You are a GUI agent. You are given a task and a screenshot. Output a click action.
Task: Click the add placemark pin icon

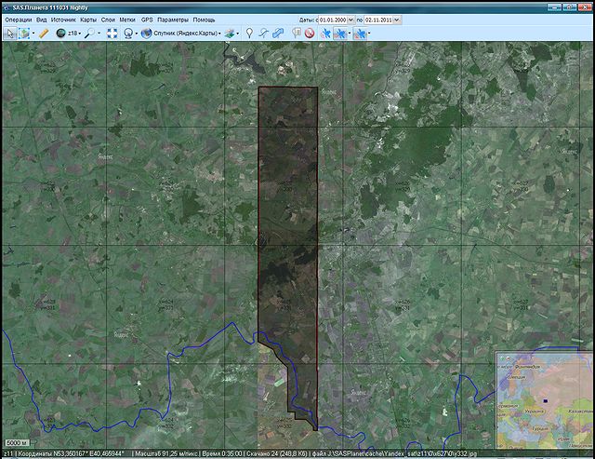[x=249, y=33]
